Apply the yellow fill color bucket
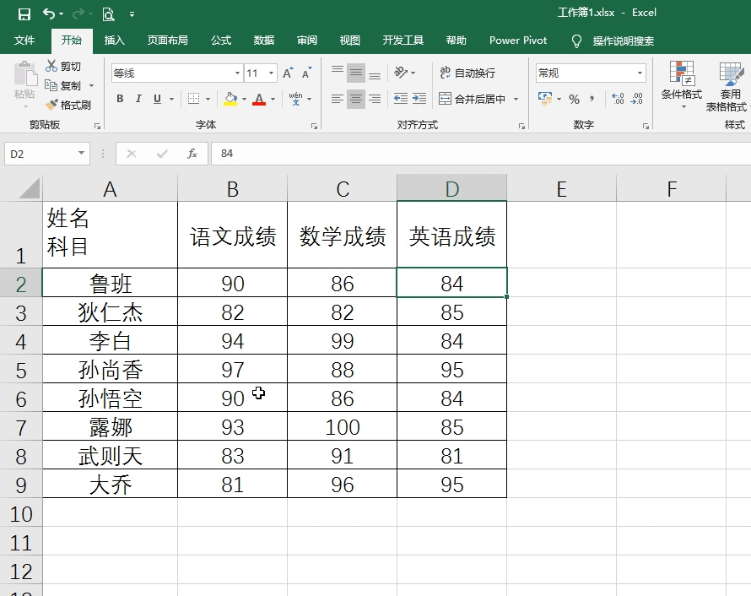751x596 pixels. (231, 99)
